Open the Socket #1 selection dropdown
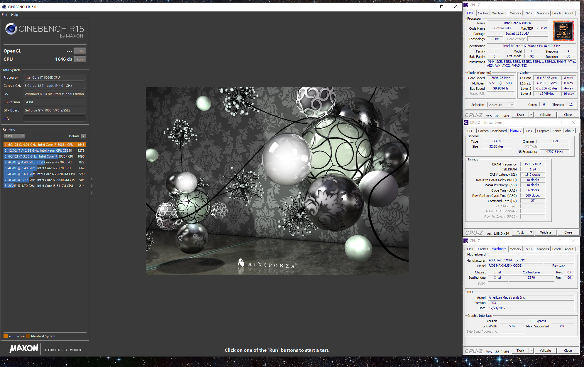Screen dimensions: 584x367 click(x=500, y=105)
